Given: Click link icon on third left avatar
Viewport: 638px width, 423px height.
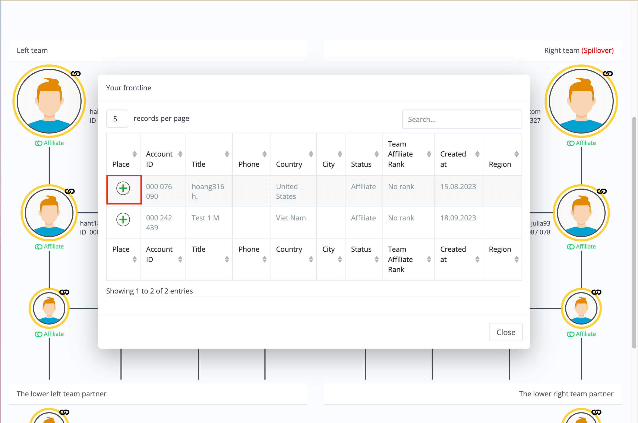Looking at the screenshot, I should pos(64,292).
